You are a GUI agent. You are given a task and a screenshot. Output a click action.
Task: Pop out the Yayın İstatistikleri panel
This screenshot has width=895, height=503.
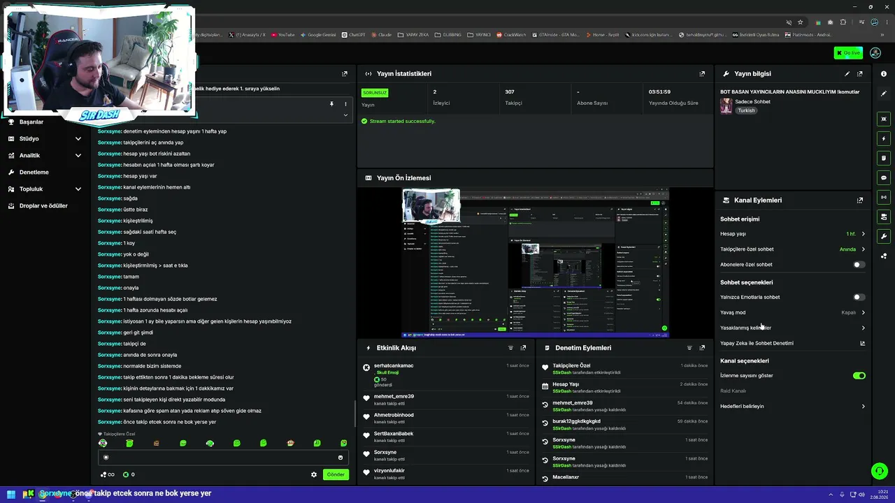[x=702, y=73]
